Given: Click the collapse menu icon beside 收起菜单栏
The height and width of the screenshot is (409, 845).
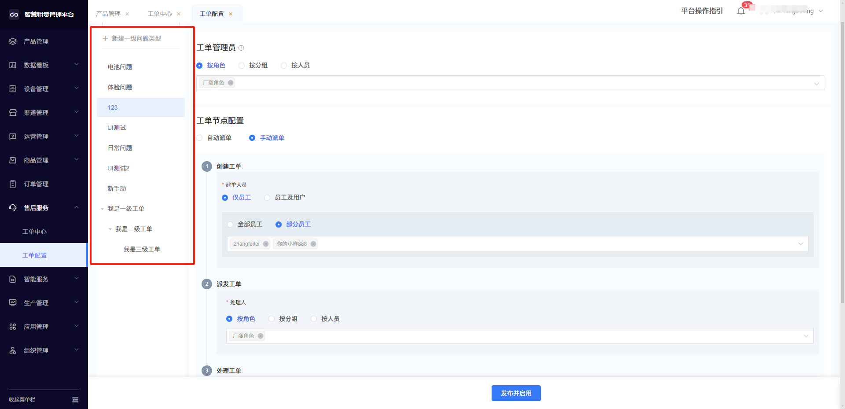Looking at the screenshot, I should 75,400.
